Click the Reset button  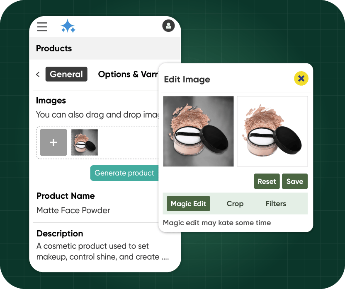click(x=267, y=181)
